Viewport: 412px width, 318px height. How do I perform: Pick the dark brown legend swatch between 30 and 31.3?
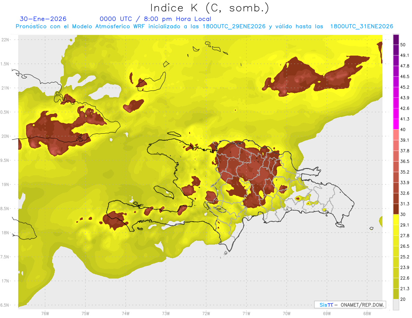pyautogui.click(x=396, y=209)
